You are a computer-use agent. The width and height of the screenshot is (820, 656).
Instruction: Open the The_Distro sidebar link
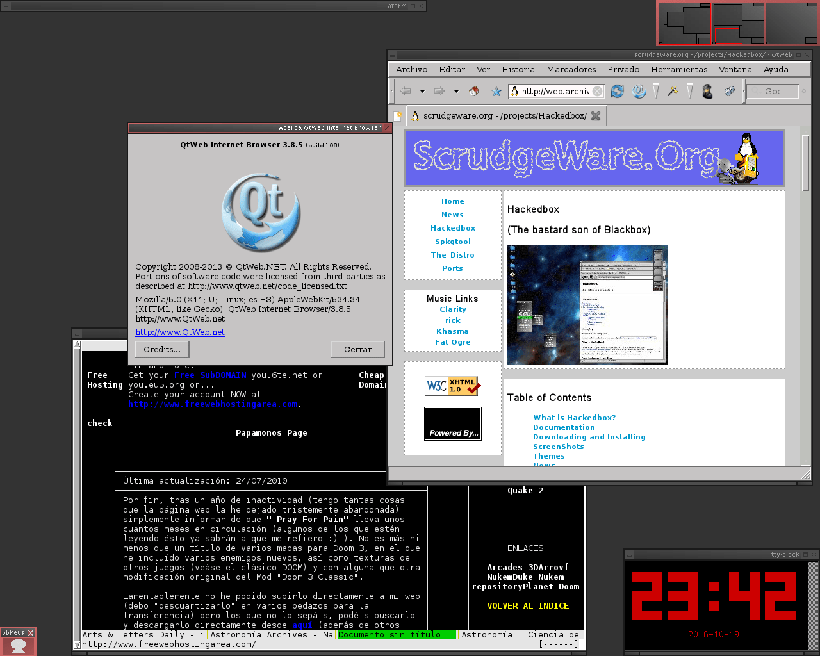(x=453, y=255)
